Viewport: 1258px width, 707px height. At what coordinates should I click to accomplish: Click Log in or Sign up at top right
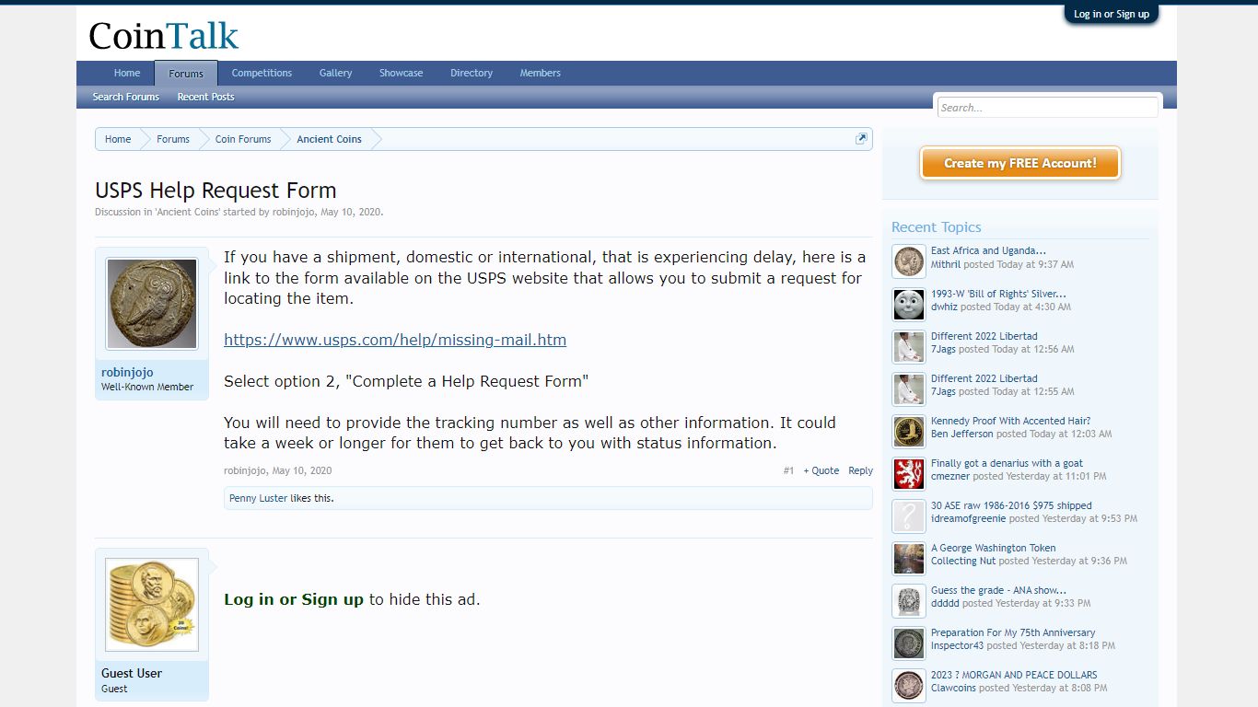click(1112, 14)
